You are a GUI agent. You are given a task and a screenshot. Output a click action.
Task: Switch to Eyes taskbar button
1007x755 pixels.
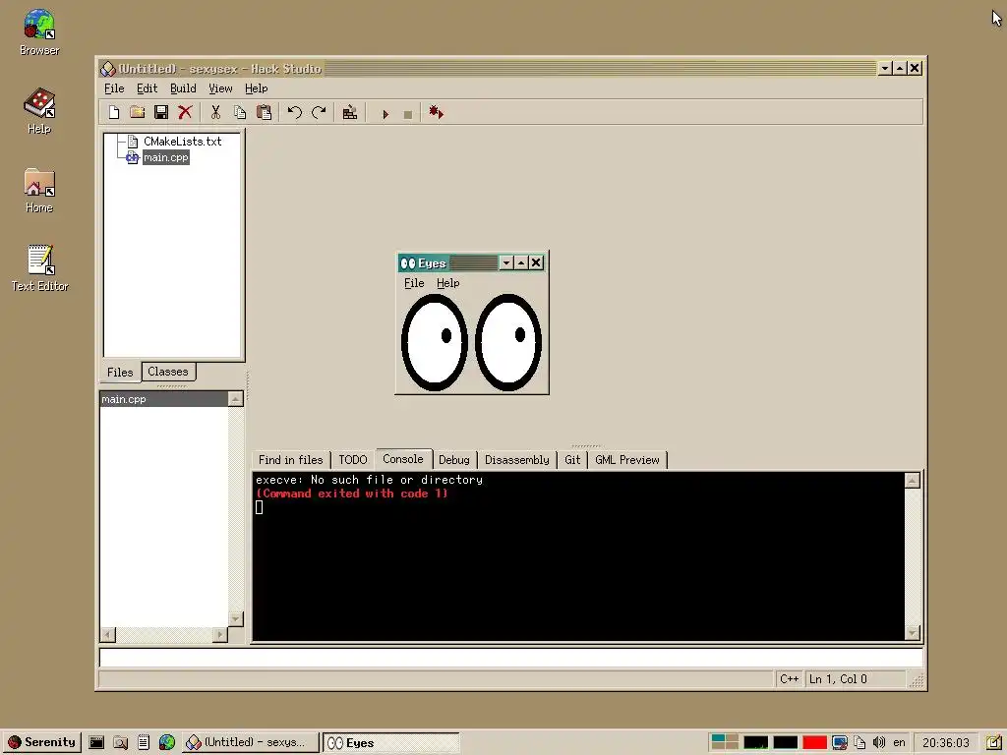pos(391,742)
